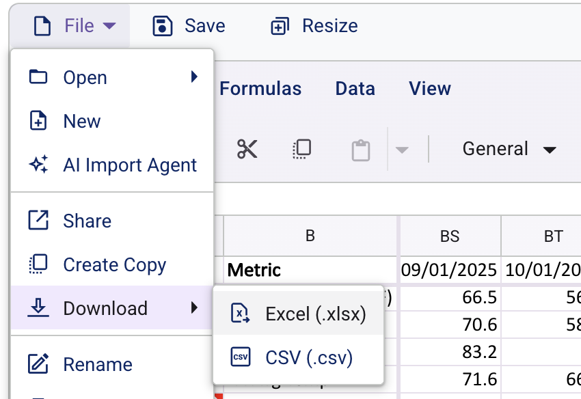Click the Open folder icon
This screenshot has height=399, width=581.
(39, 77)
